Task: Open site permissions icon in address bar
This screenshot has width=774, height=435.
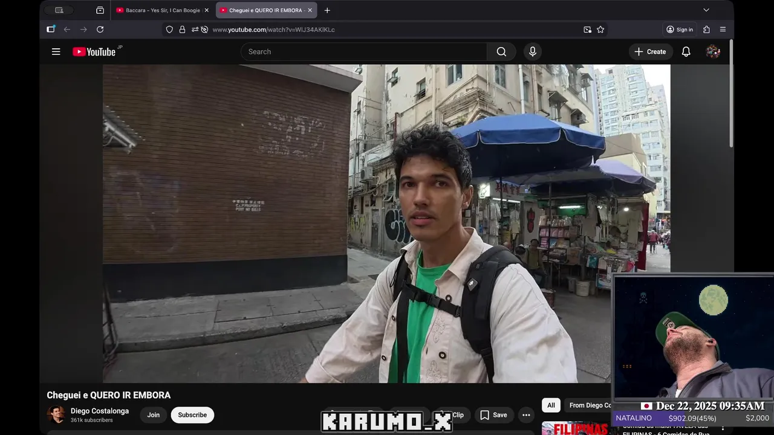Action: (195, 30)
